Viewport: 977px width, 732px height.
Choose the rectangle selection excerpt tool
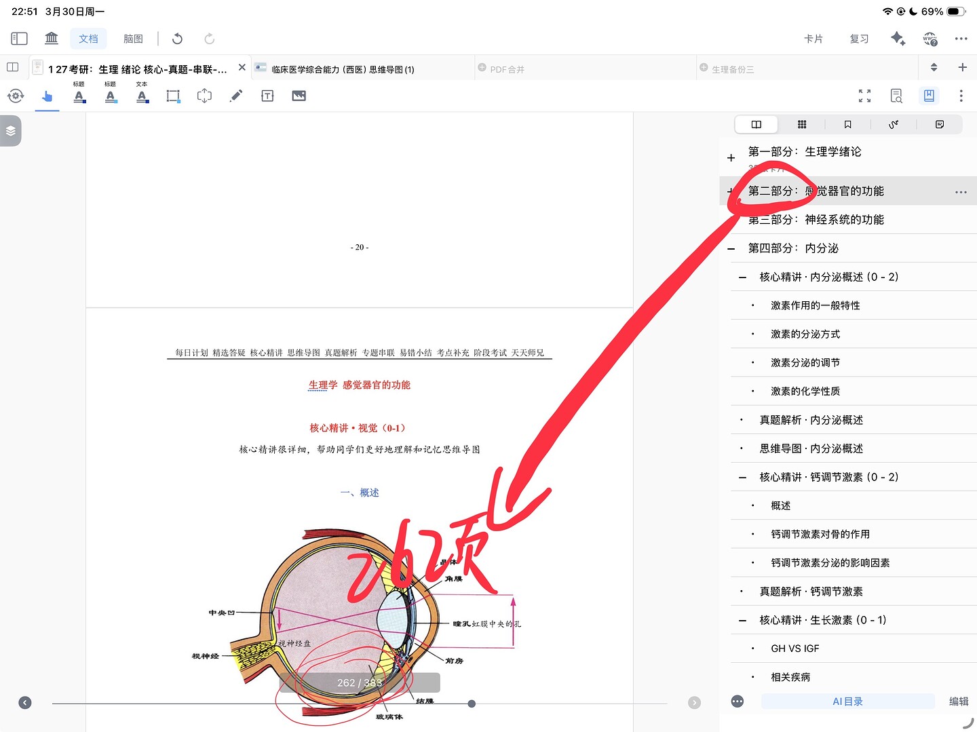tap(173, 96)
